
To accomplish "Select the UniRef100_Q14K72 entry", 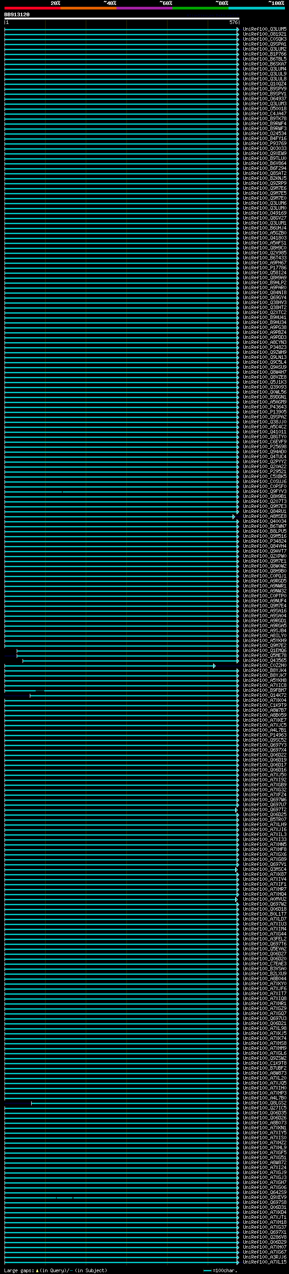I will pos(265,696).
